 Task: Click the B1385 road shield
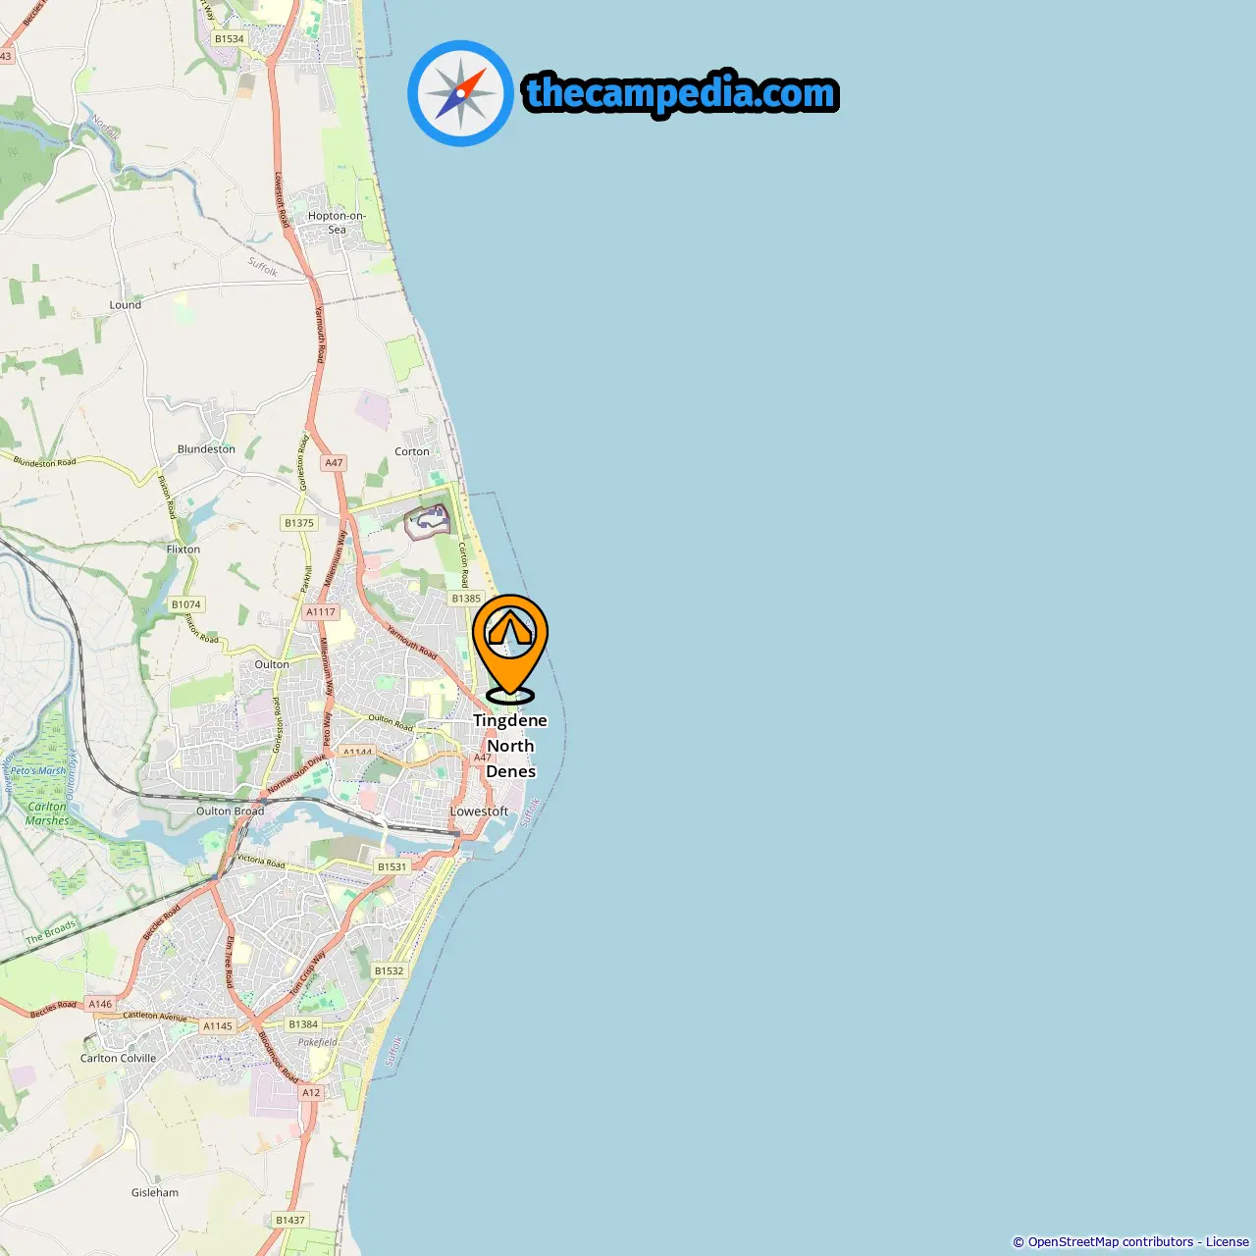click(x=466, y=599)
